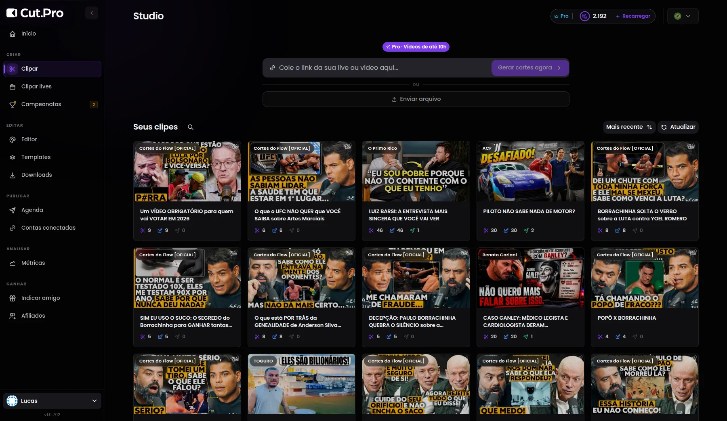Open Agenda via its paper plane icon
Screen dimensions: 727x421
(13, 210)
